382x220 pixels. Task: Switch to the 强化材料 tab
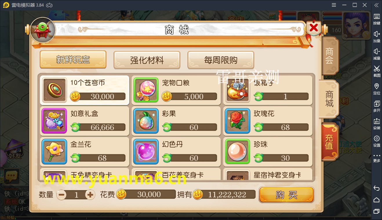(x=147, y=60)
